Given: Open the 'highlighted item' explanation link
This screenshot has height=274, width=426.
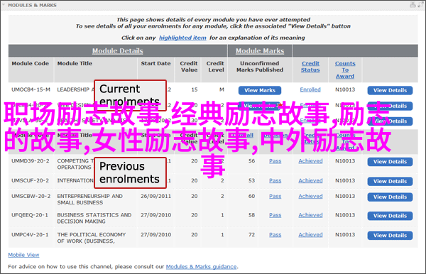Looking at the screenshot, I should pos(182,38).
